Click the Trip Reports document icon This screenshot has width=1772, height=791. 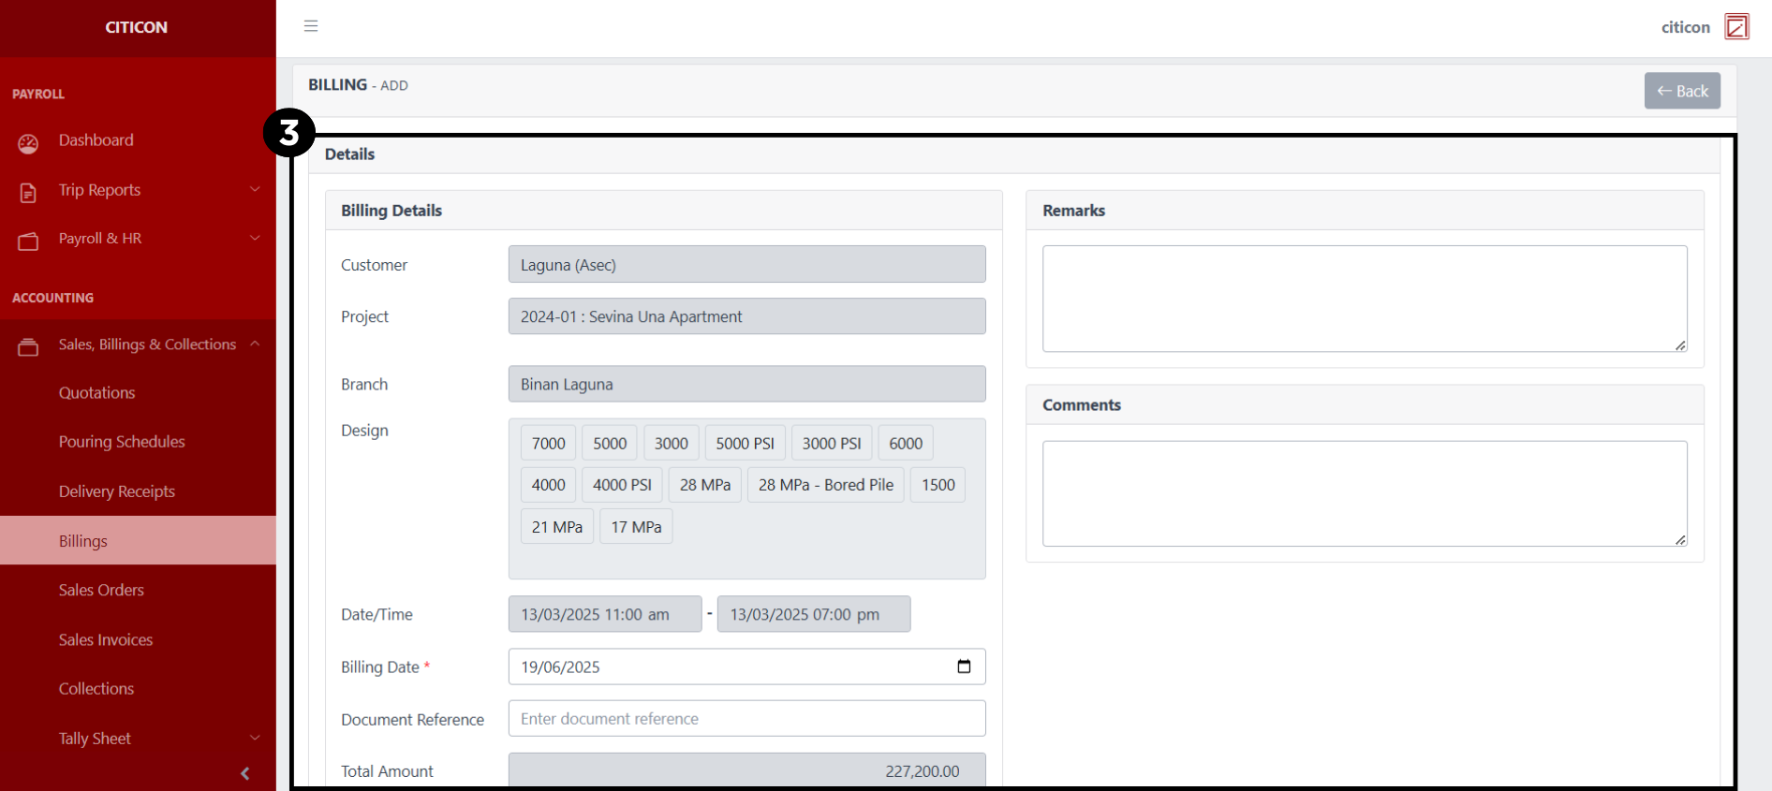click(28, 192)
